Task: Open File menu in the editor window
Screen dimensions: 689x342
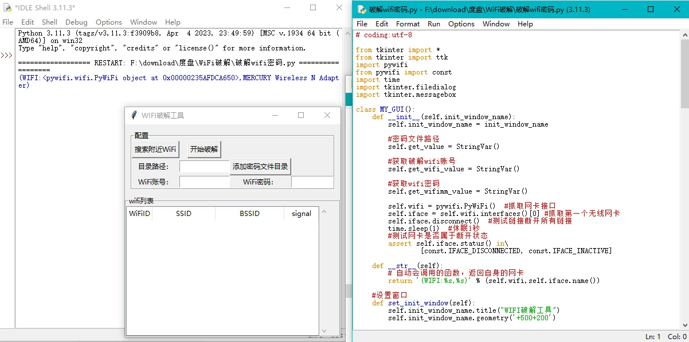Action: [x=362, y=24]
